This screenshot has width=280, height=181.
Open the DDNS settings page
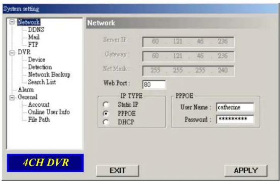point(36,30)
